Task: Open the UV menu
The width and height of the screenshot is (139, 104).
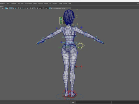Action: 50,3
